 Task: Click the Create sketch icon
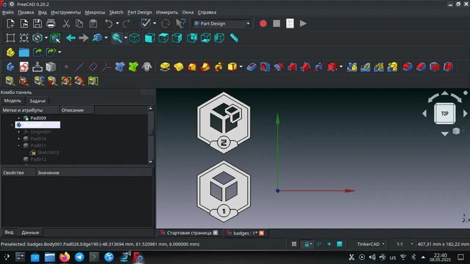click(24, 67)
